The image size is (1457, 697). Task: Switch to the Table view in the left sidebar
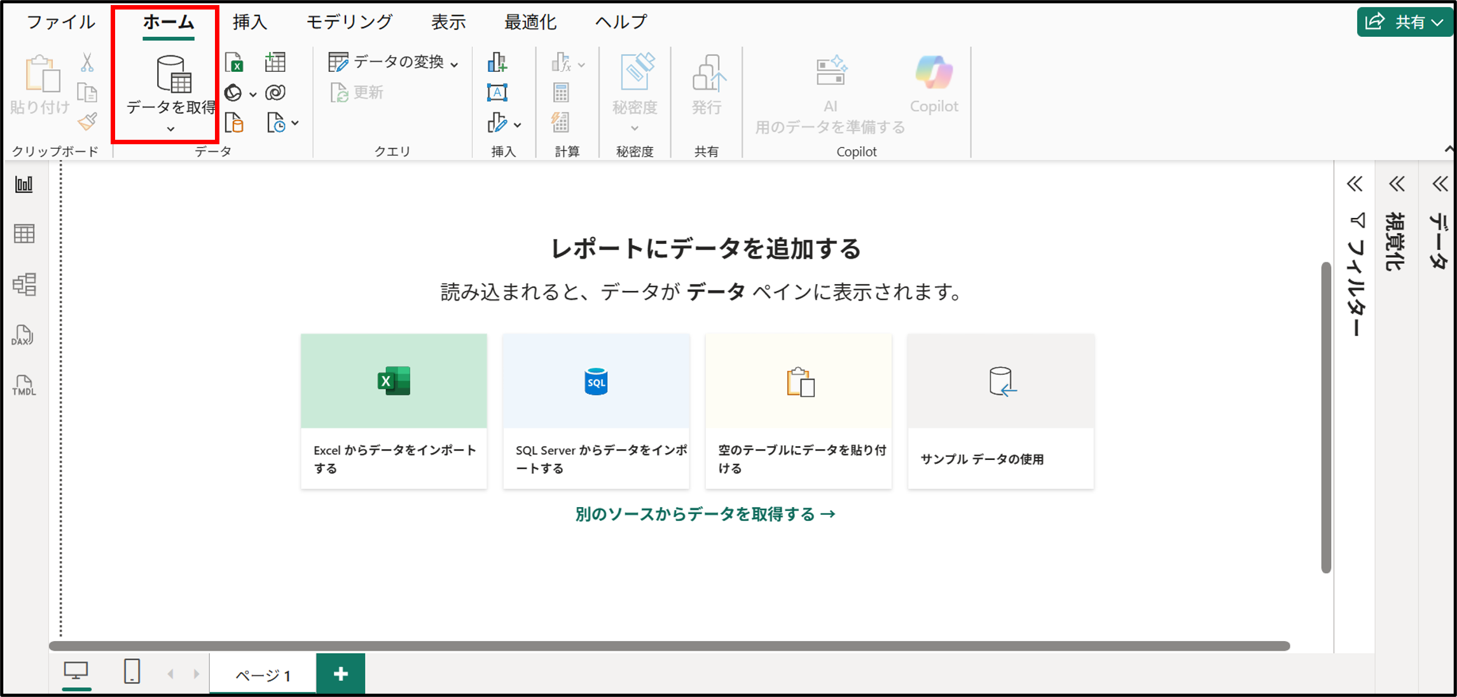click(x=24, y=233)
